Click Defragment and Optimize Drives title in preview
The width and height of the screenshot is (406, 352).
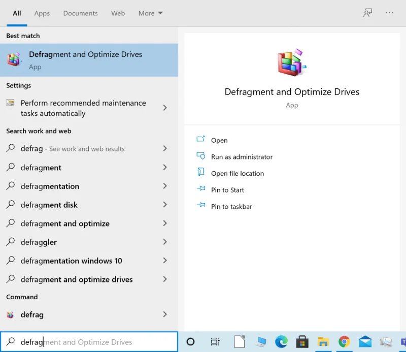click(292, 92)
